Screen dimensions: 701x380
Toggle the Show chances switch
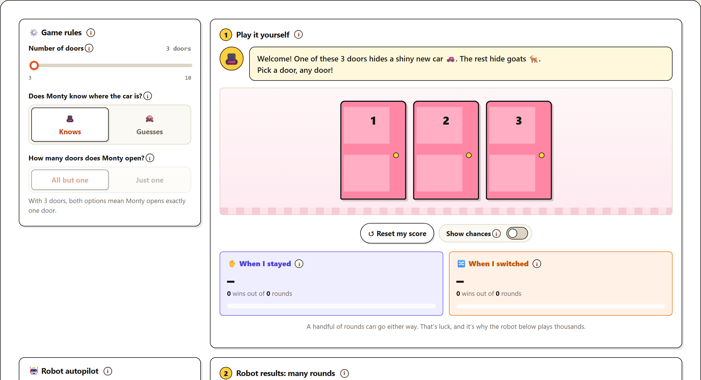click(x=517, y=234)
